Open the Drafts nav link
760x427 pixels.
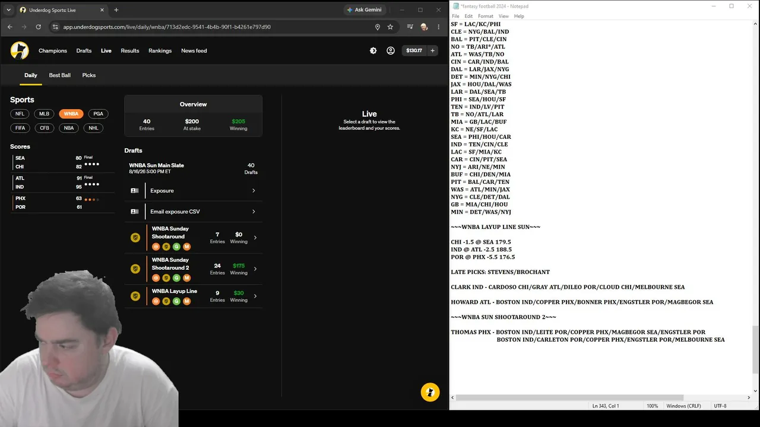(x=84, y=51)
